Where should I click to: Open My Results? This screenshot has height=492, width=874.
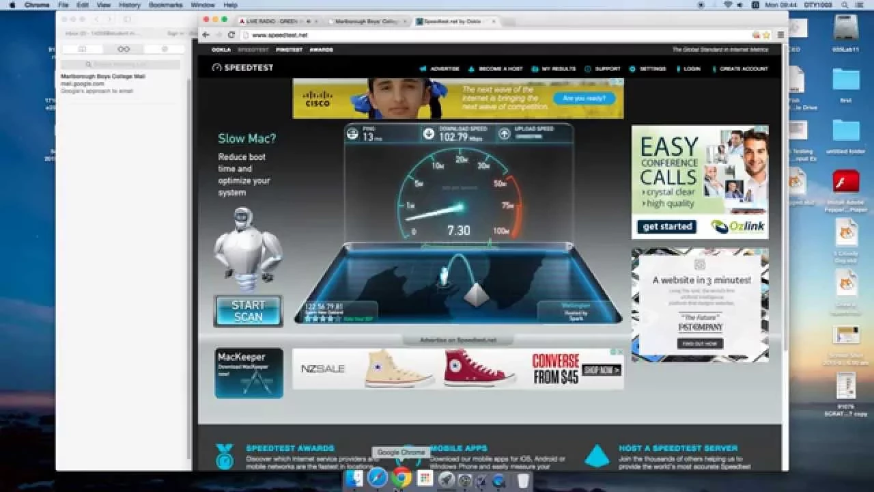pyautogui.click(x=554, y=69)
